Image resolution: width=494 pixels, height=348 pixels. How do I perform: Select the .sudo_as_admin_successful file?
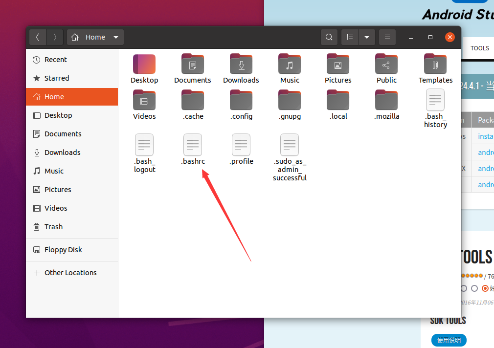[290, 145]
